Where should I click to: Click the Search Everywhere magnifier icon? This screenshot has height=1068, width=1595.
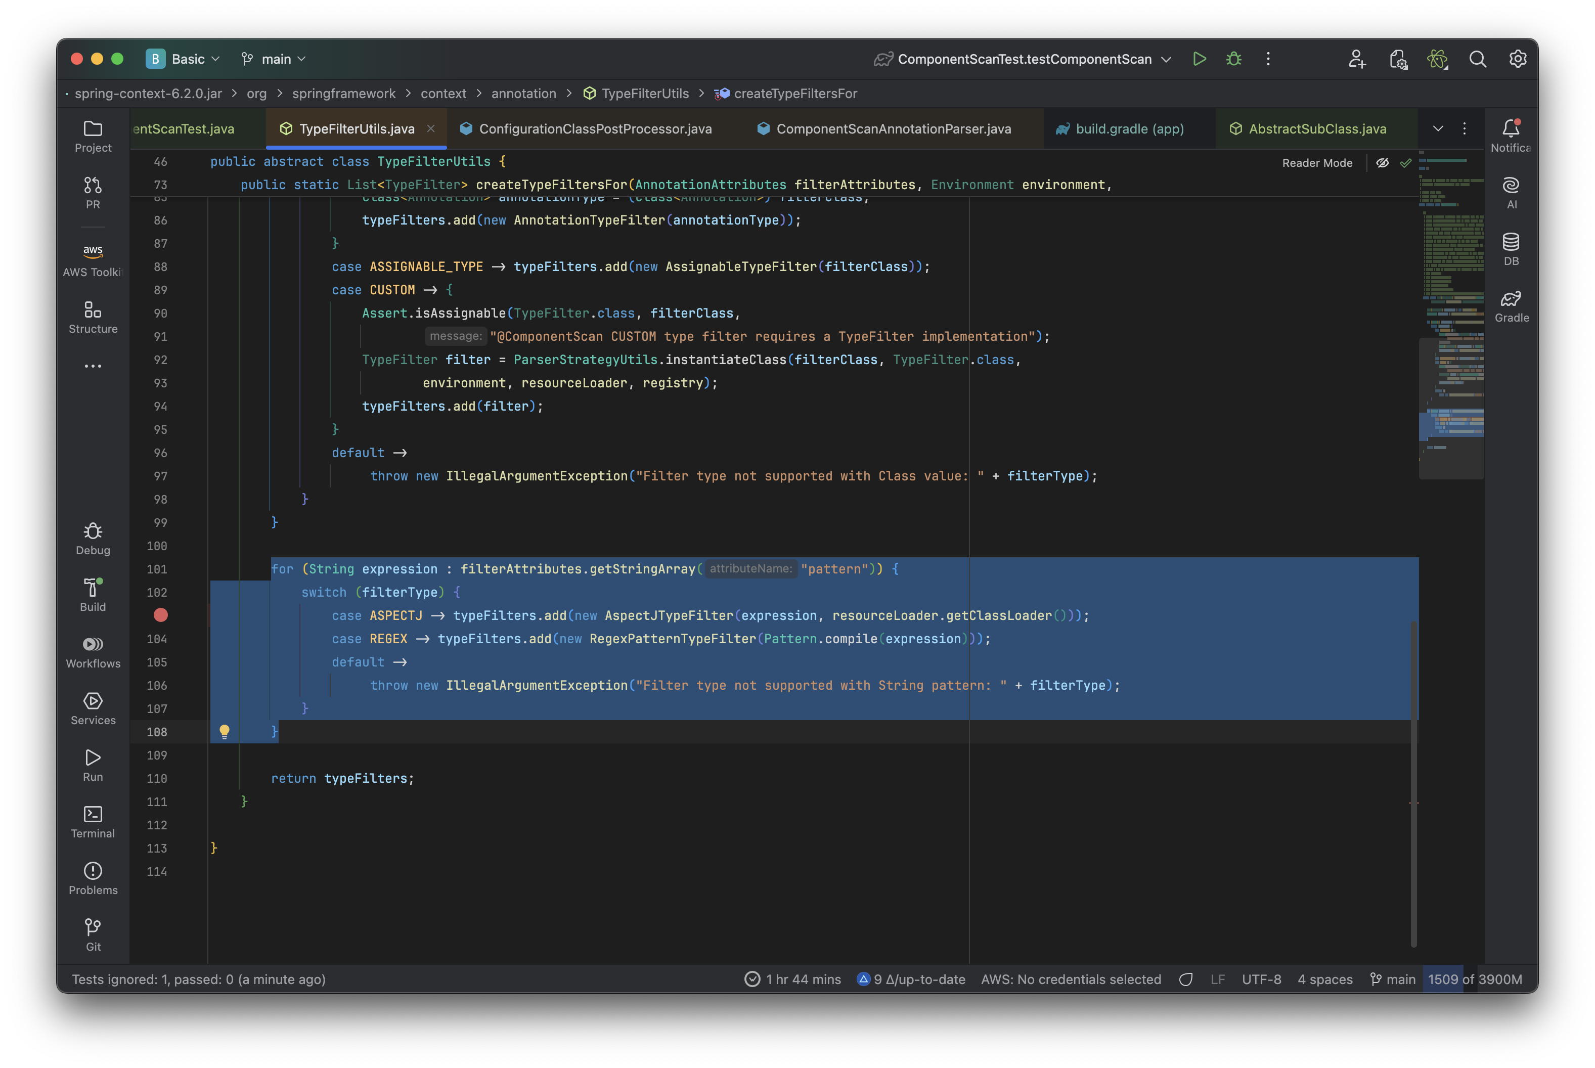pos(1477,59)
